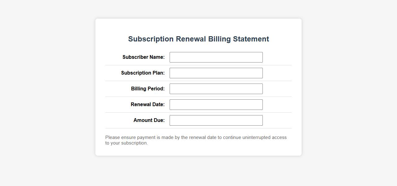Click the "Renewal Date:" field label
The width and height of the screenshot is (397, 186).
[148, 105]
